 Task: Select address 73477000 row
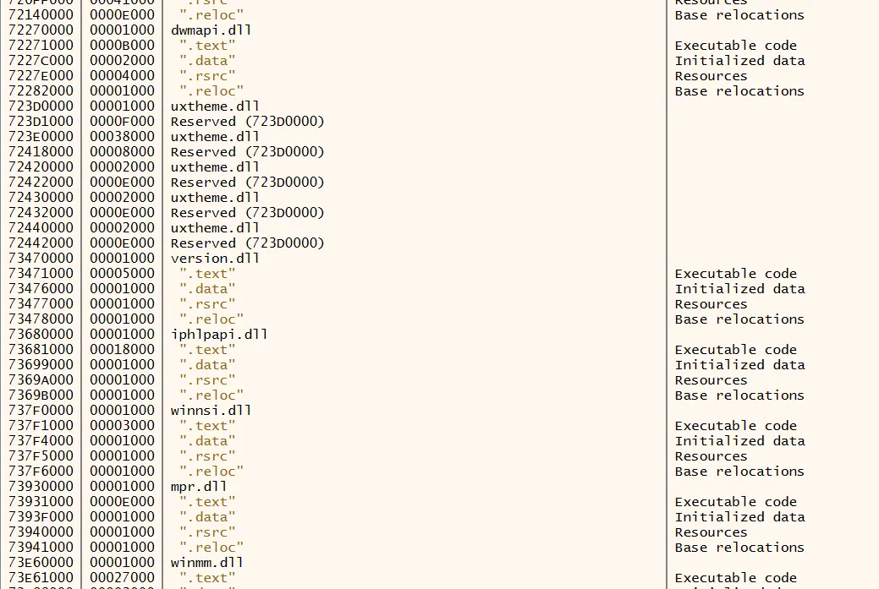pos(41,303)
